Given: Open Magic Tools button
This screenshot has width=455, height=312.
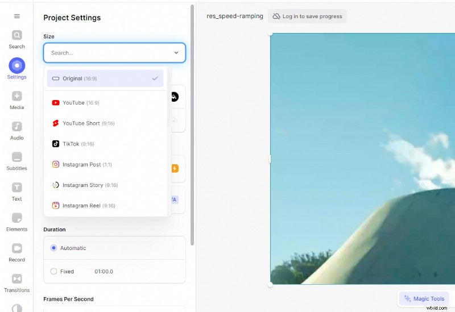Looking at the screenshot, I should tap(424, 298).
